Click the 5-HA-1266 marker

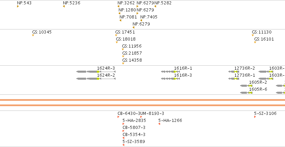159,124
